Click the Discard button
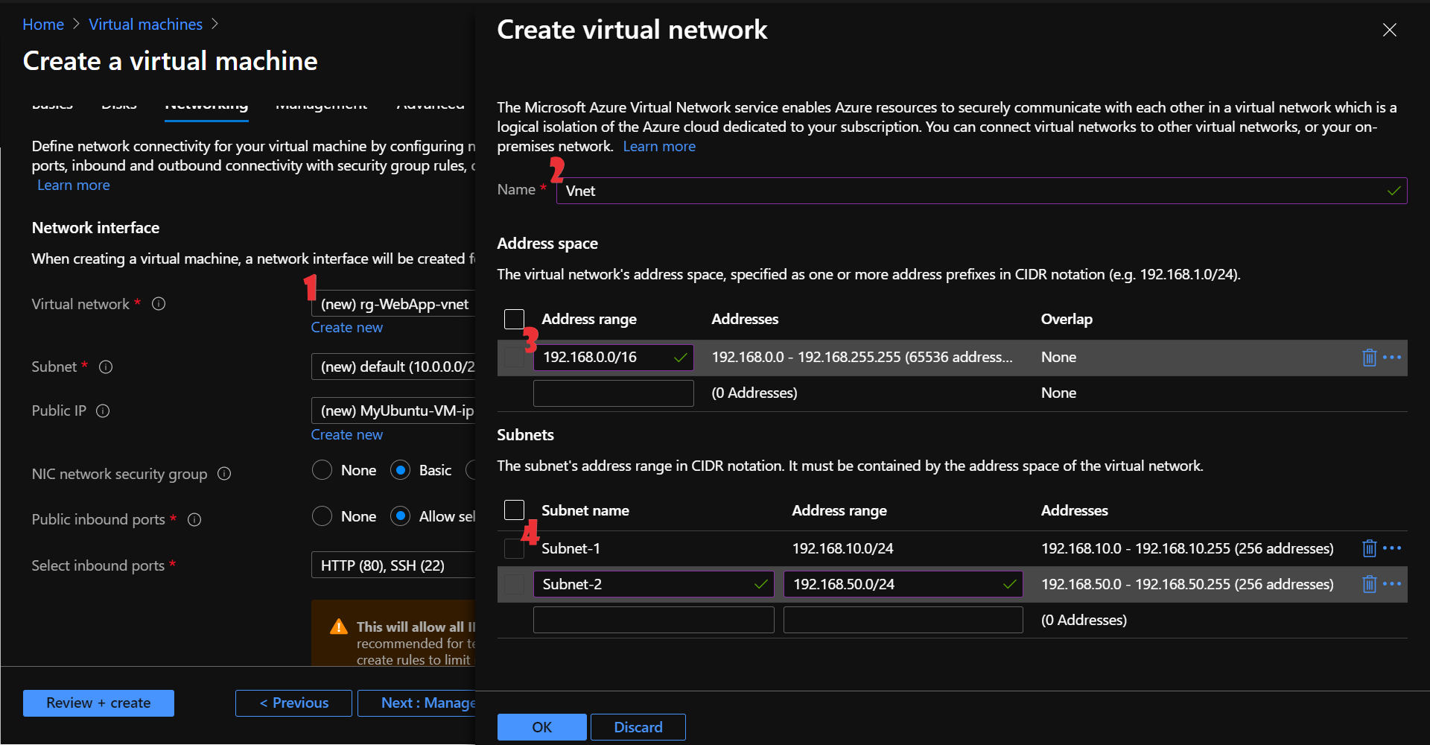The width and height of the screenshot is (1430, 745). (x=638, y=727)
